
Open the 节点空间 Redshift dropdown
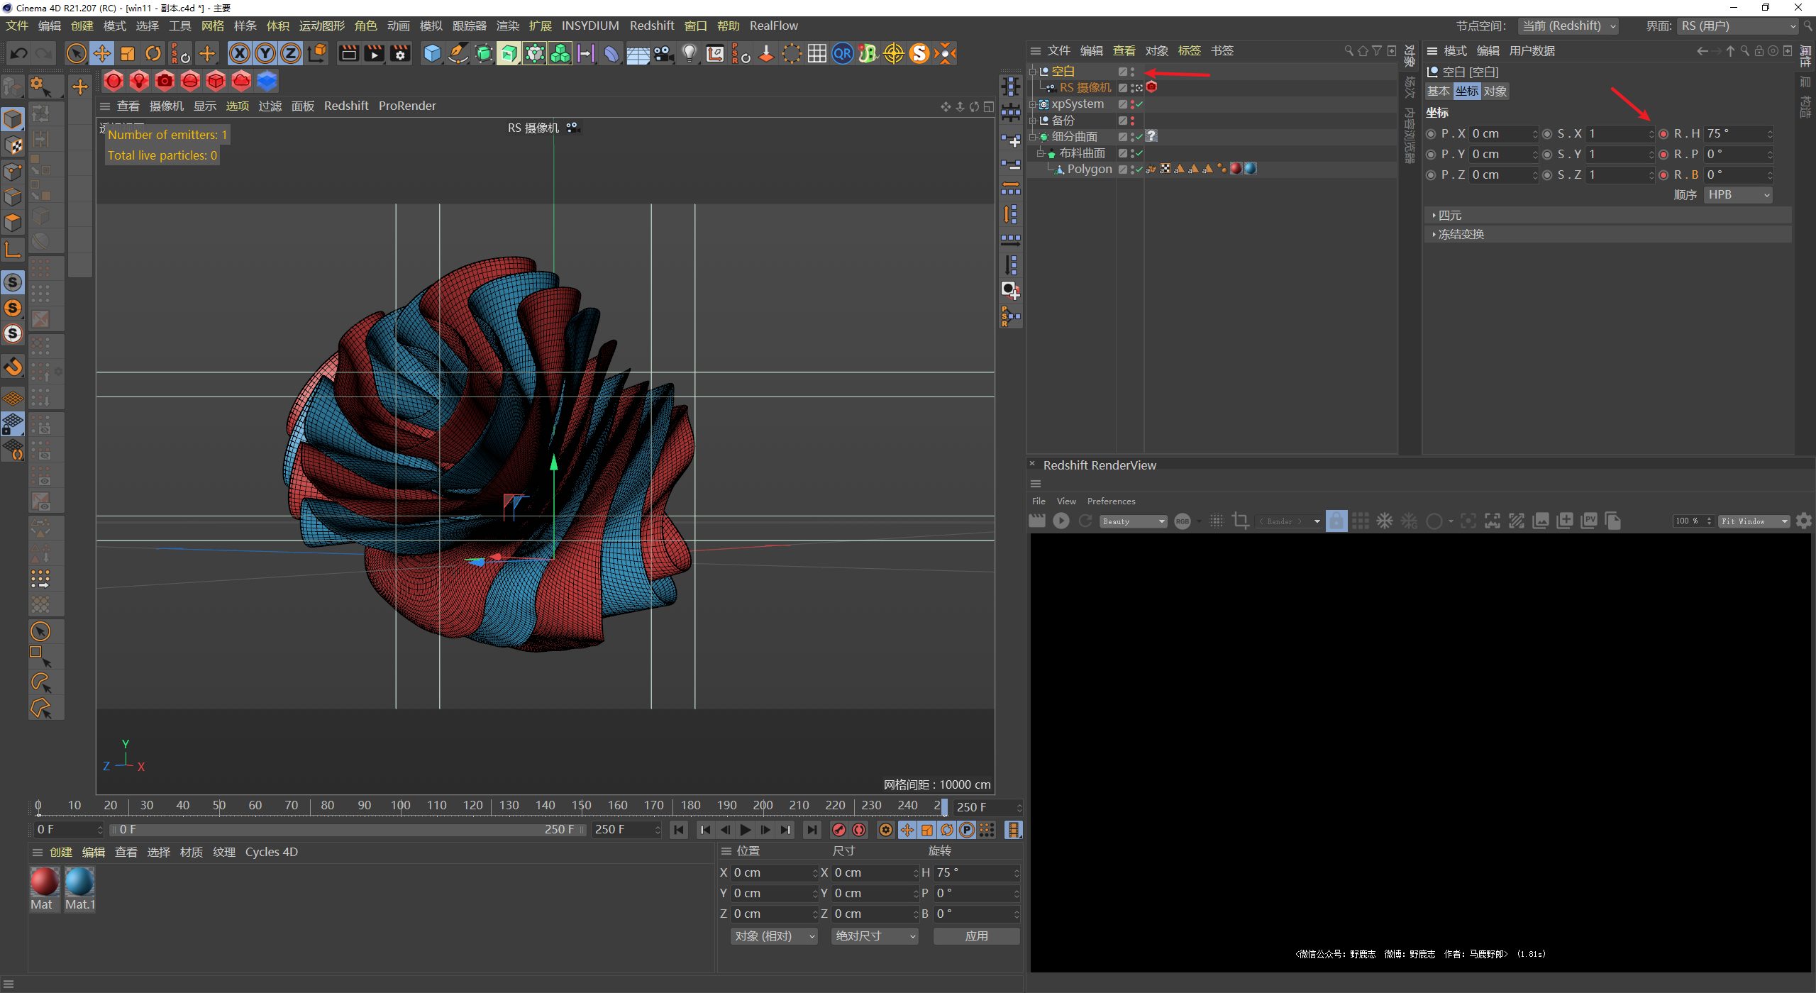[x=1567, y=26]
